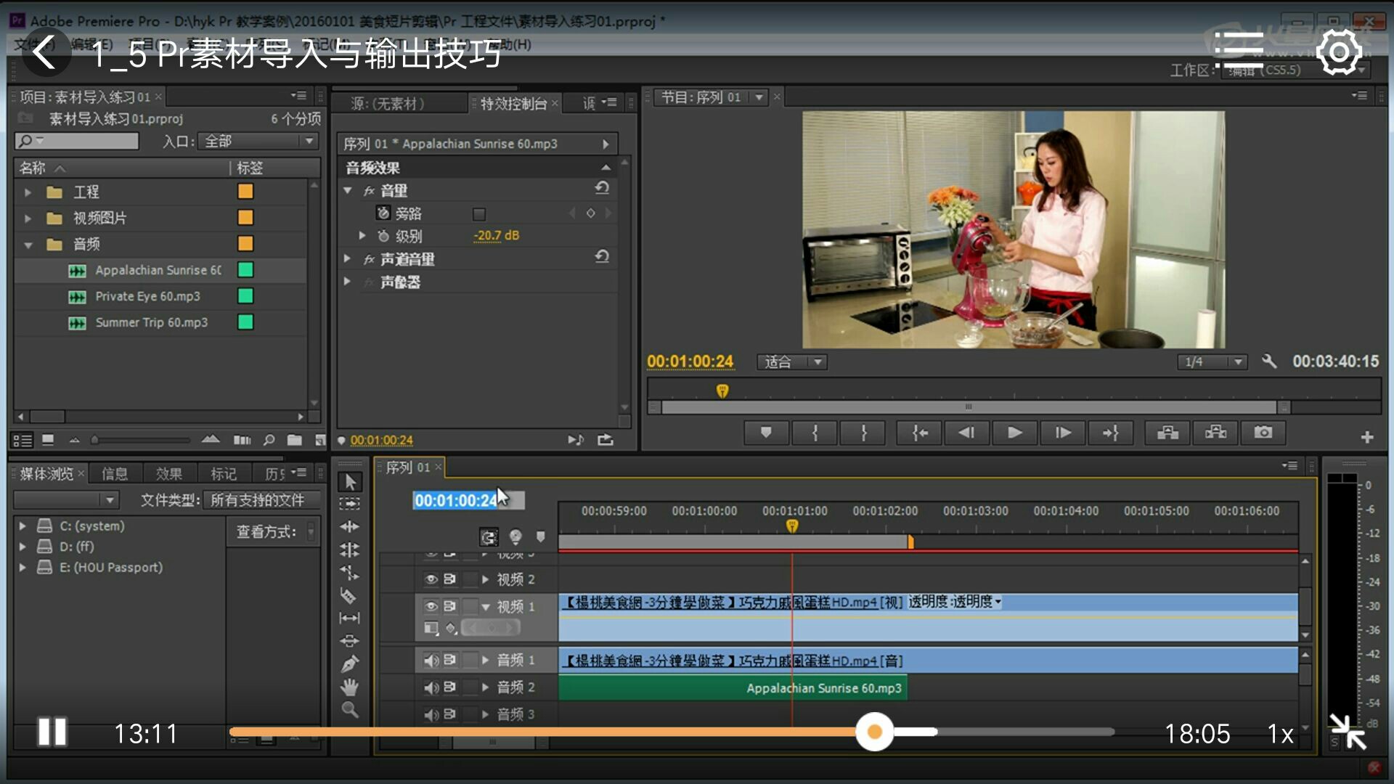This screenshot has height=784, width=1394.
Task: Select the Zoom tool
Action: 350,709
